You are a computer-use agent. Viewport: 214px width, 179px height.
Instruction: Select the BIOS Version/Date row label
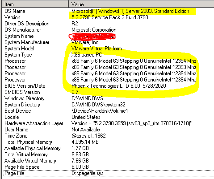tap(25, 86)
